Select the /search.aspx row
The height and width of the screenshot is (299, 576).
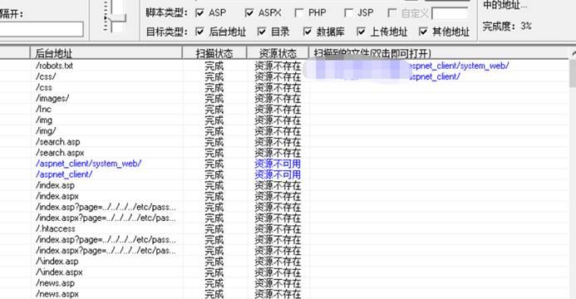(60, 153)
